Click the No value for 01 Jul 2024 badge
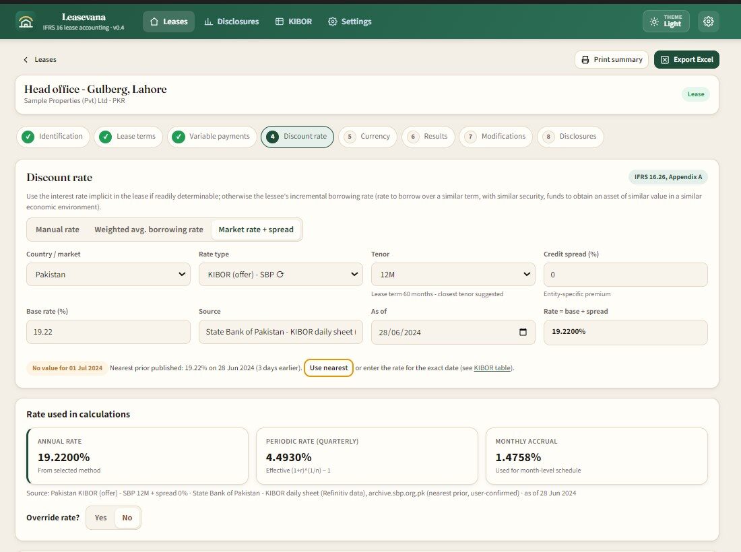 [67, 368]
